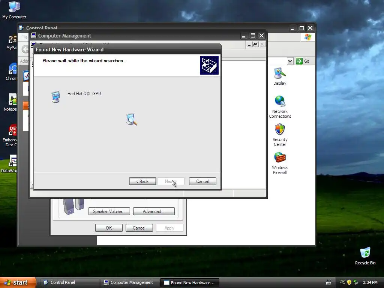
Task: Click the speaker image in sound dialog
Action: tap(73, 206)
